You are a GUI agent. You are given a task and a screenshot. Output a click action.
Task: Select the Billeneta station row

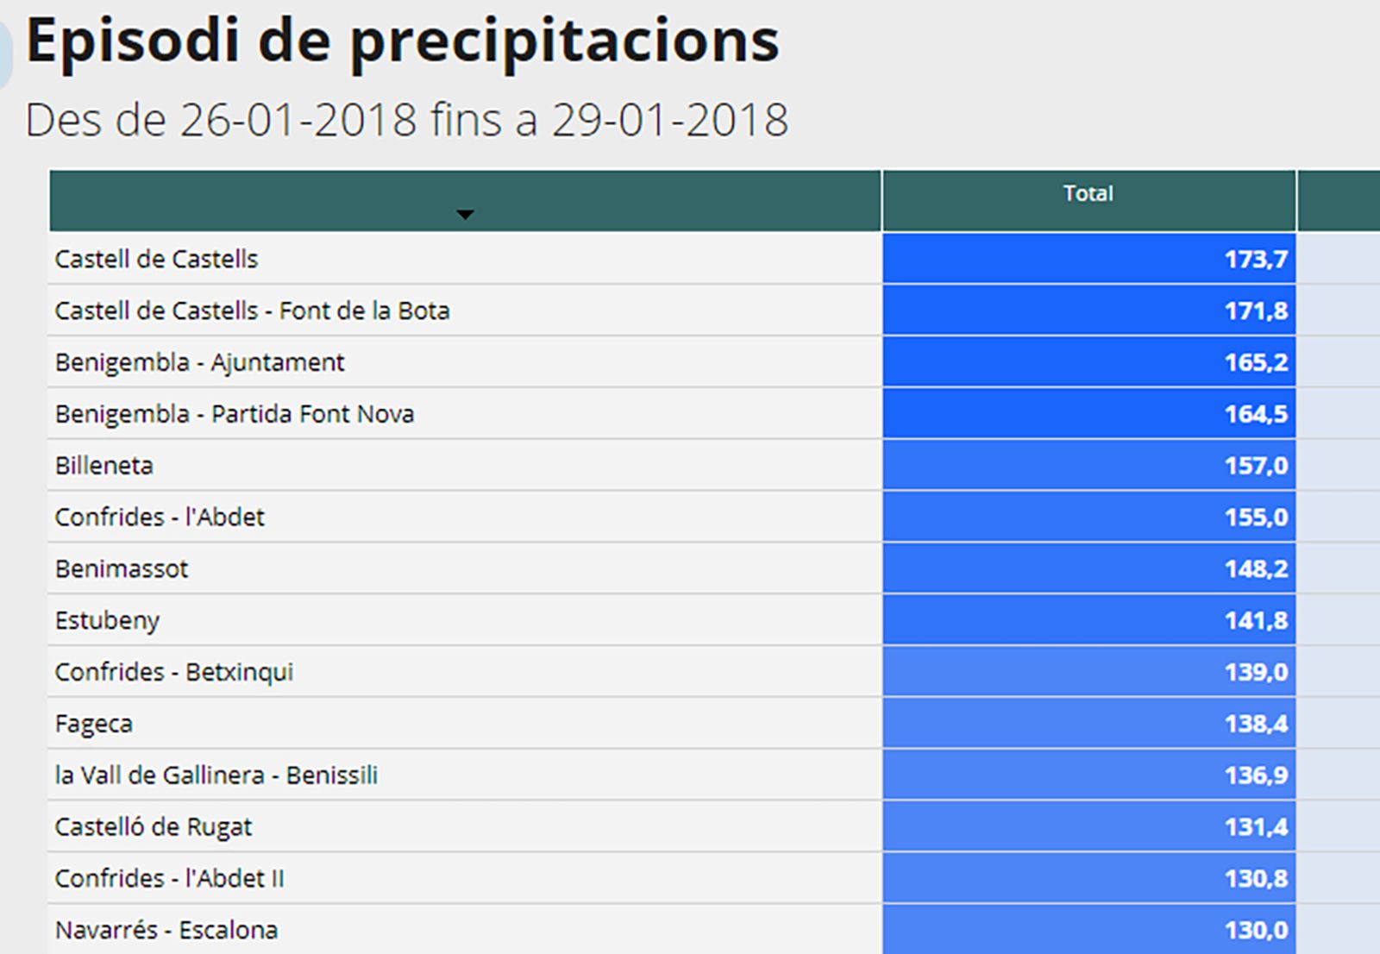coord(103,466)
